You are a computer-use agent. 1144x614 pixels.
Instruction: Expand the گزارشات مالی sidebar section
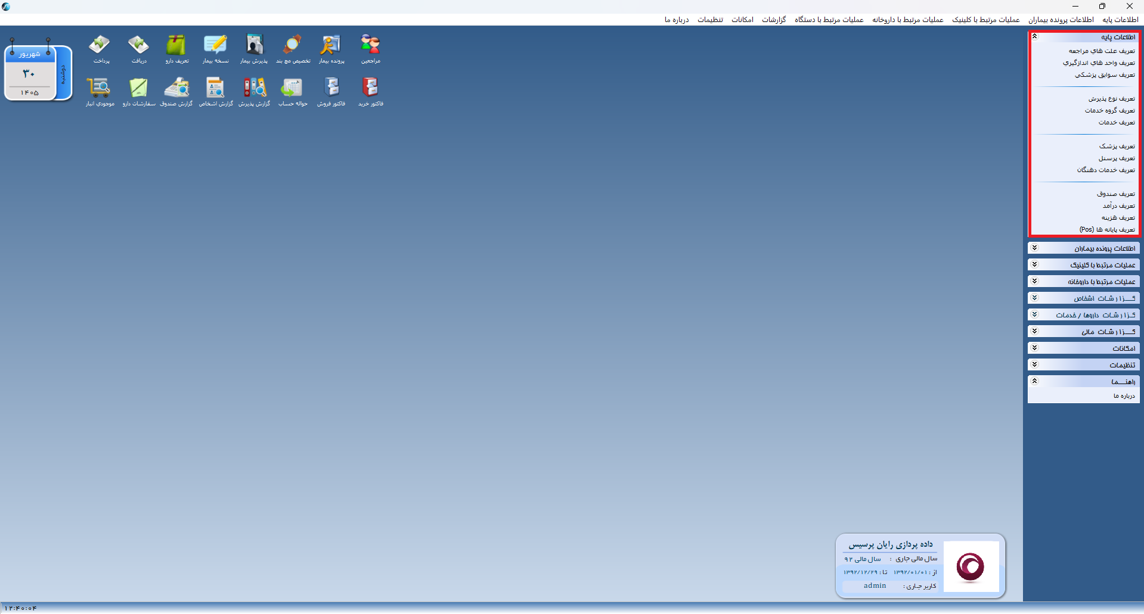[x=1035, y=331]
